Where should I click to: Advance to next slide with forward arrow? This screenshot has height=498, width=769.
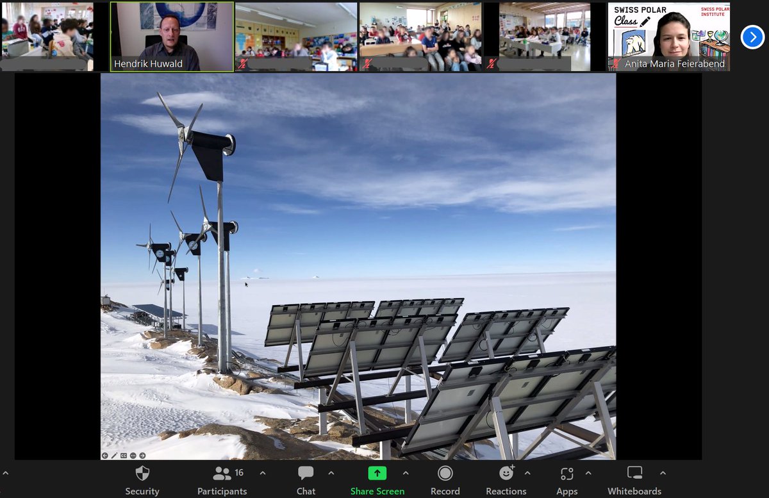tap(142, 456)
